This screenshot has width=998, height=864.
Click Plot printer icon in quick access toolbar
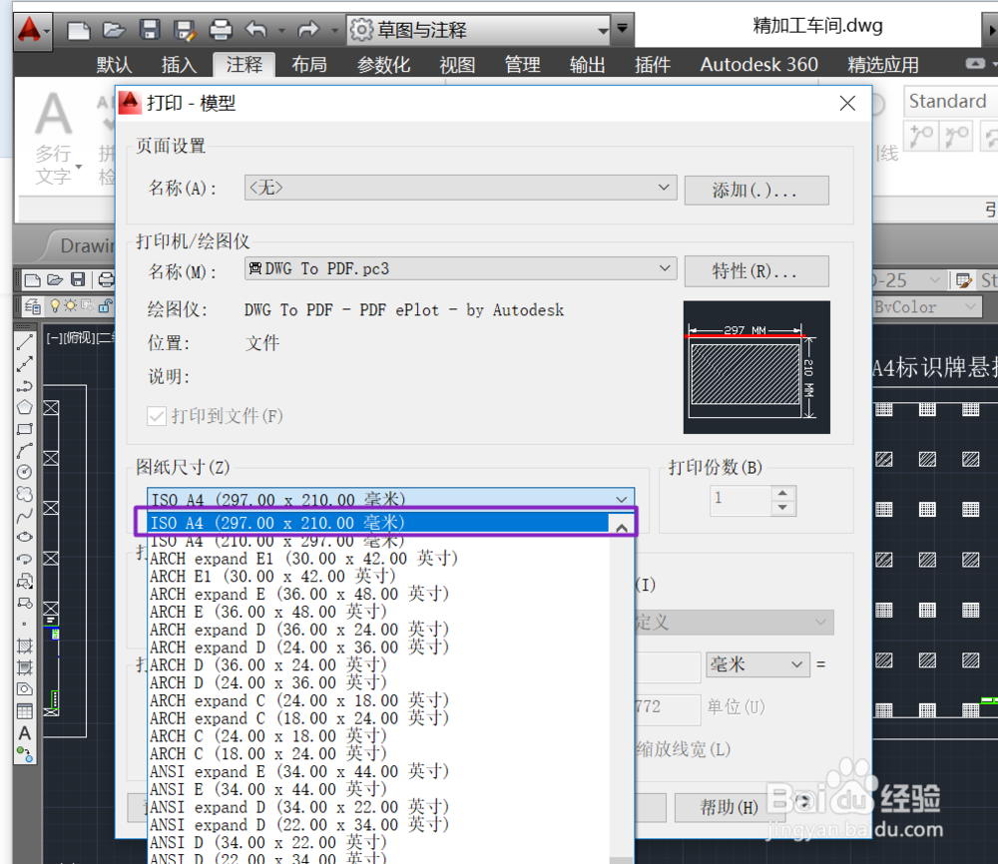pyautogui.click(x=221, y=29)
